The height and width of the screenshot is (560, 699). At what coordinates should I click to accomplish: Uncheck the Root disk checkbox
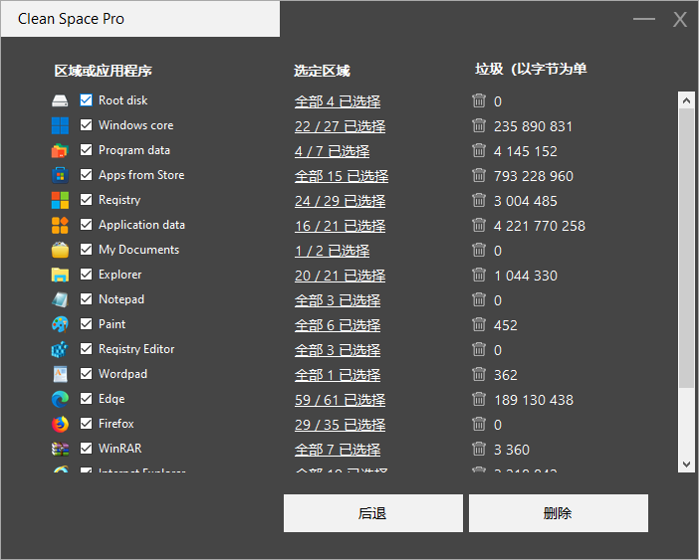click(x=87, y=100)
